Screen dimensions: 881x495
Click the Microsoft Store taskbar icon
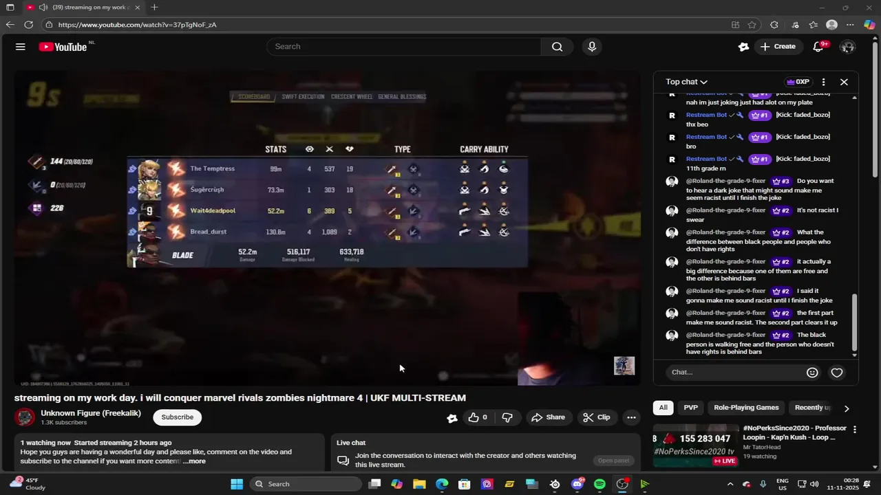pyautogui.click(x=465, y=484)
